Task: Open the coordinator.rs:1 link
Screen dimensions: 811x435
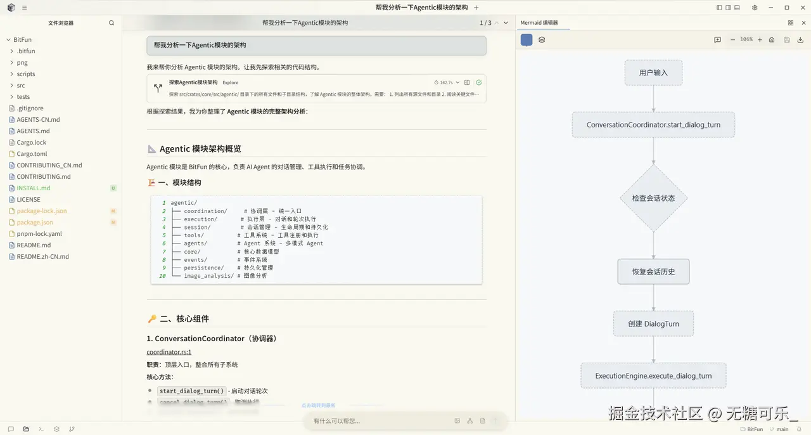Action: pos(169,352)
